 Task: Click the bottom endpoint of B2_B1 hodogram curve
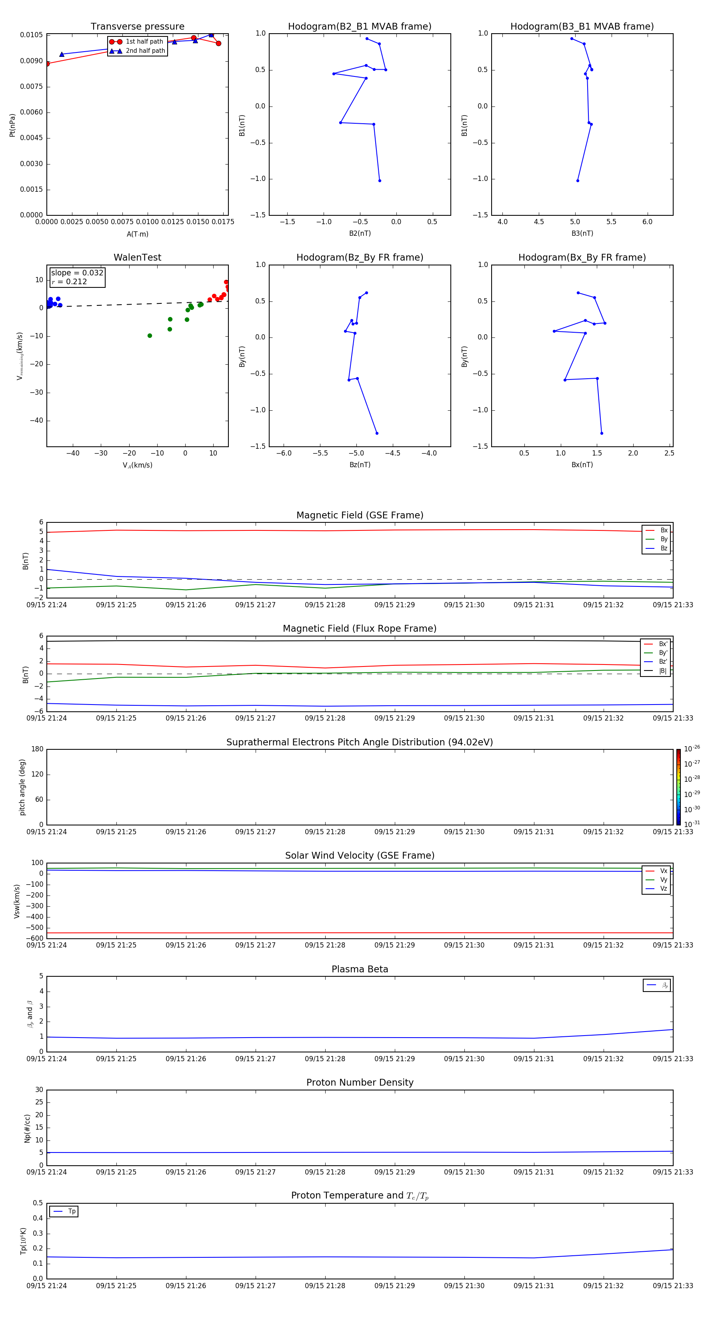[x=380, y=181]
